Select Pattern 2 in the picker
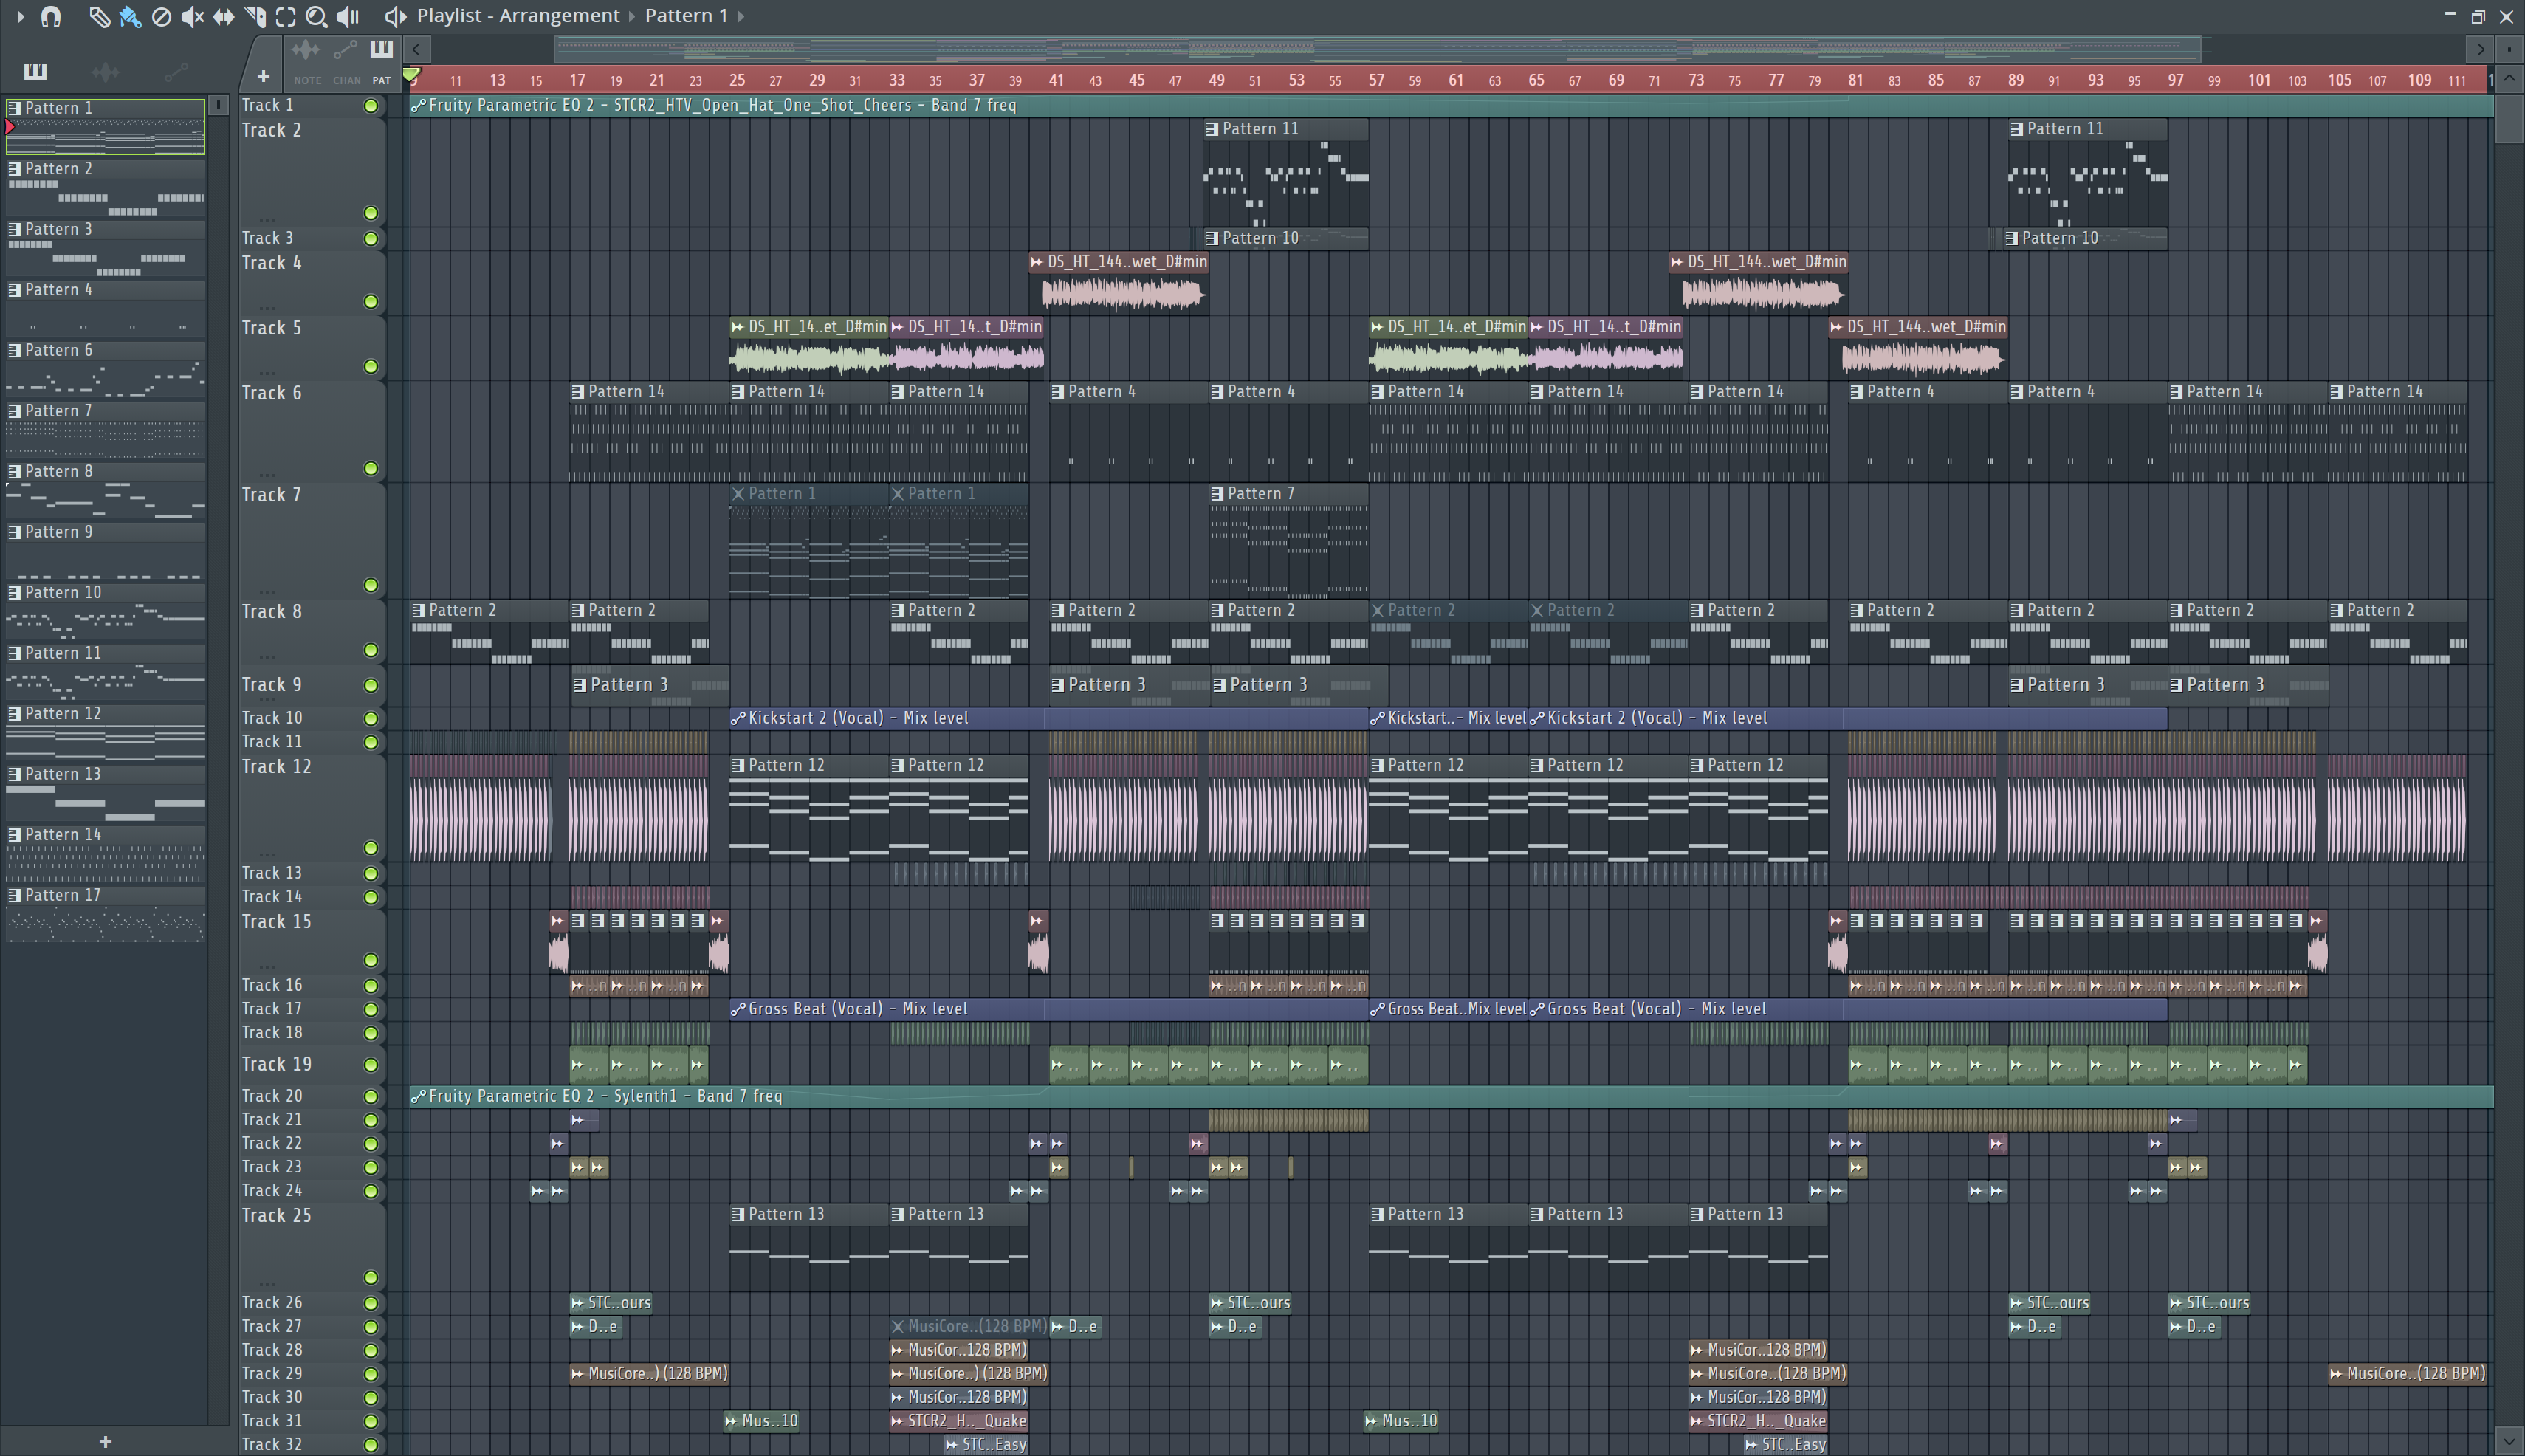 [105, 188]
